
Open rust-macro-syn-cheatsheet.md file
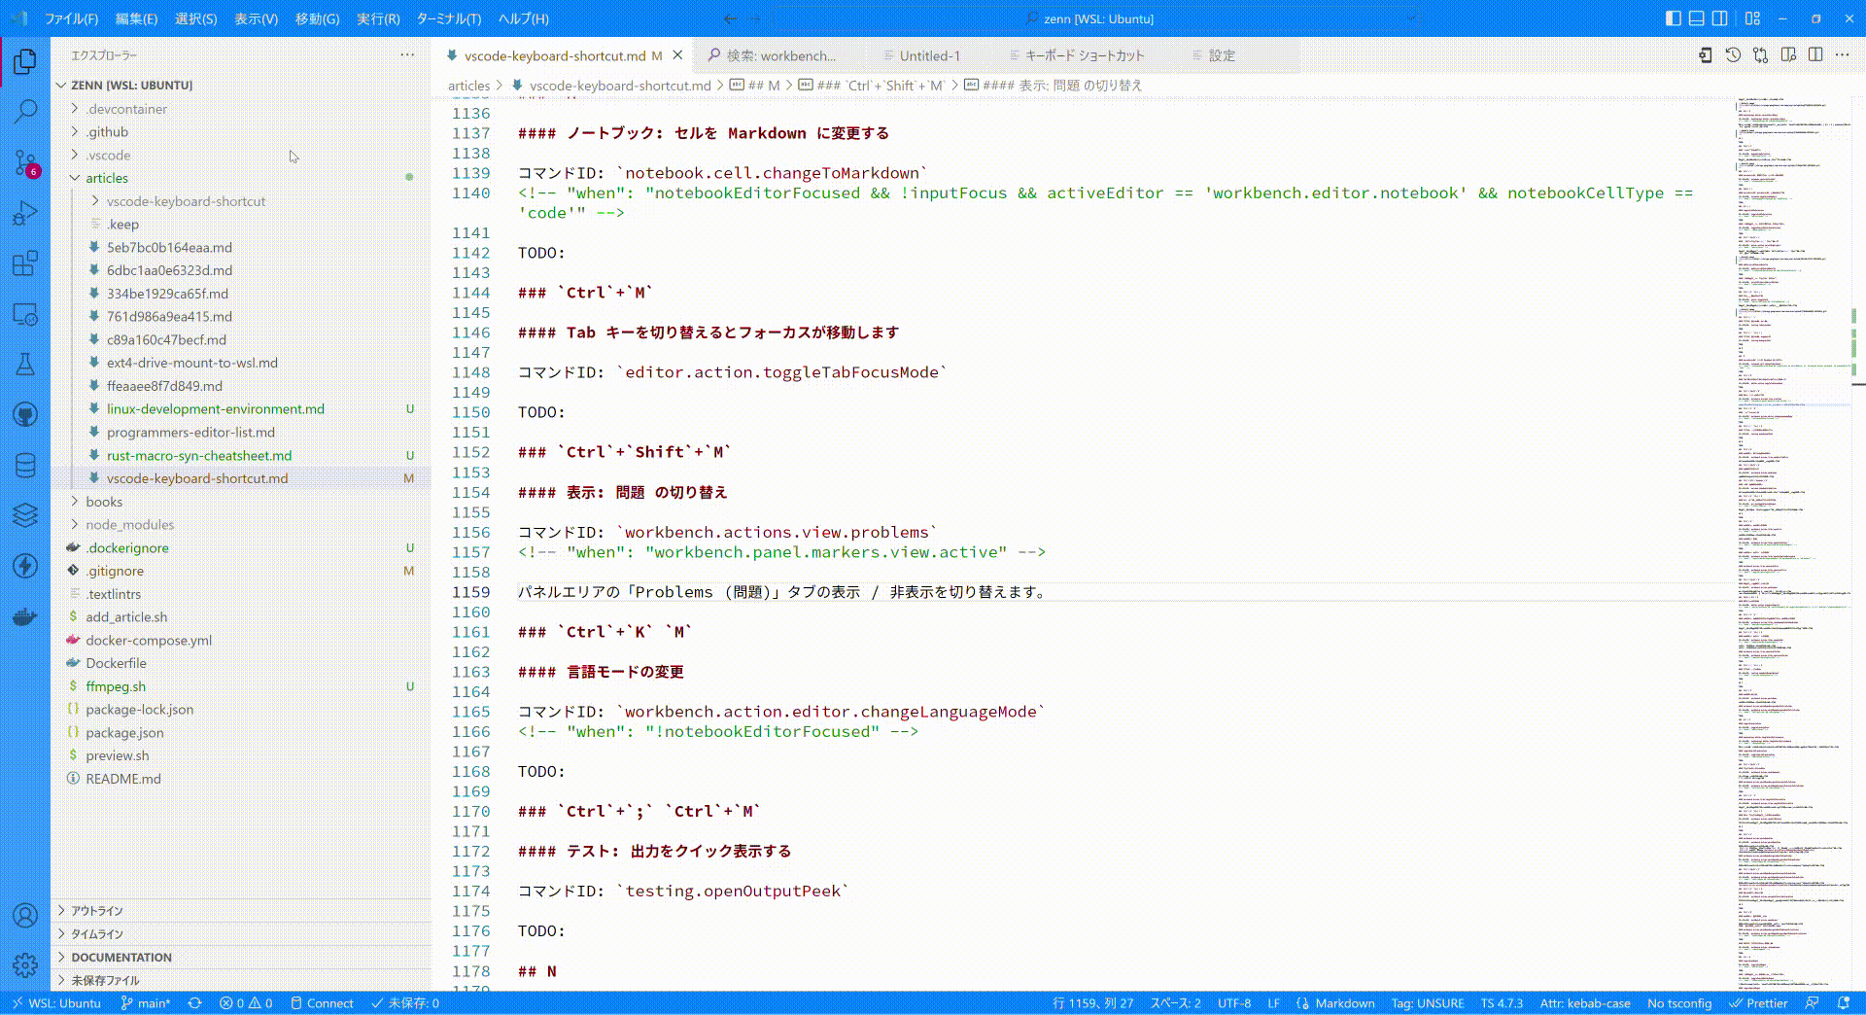[x=240, y=456]
